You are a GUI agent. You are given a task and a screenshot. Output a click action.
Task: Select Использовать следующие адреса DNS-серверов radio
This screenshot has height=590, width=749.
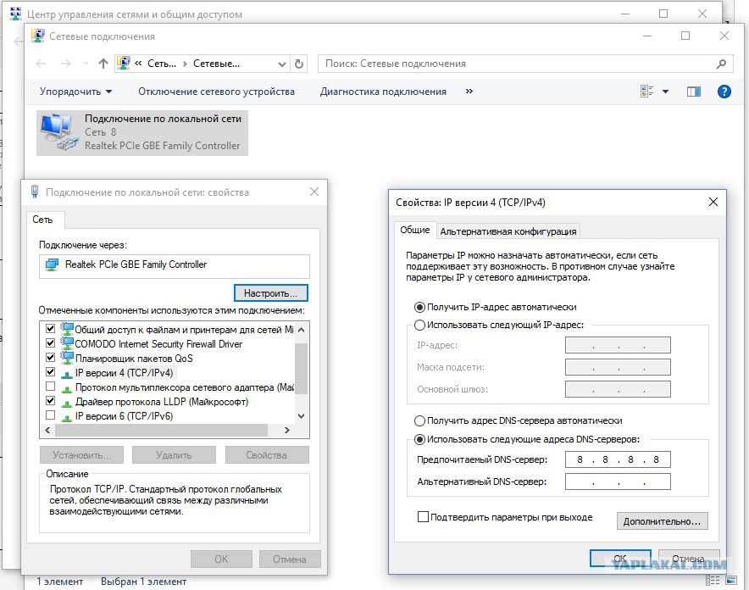[419, 439]
